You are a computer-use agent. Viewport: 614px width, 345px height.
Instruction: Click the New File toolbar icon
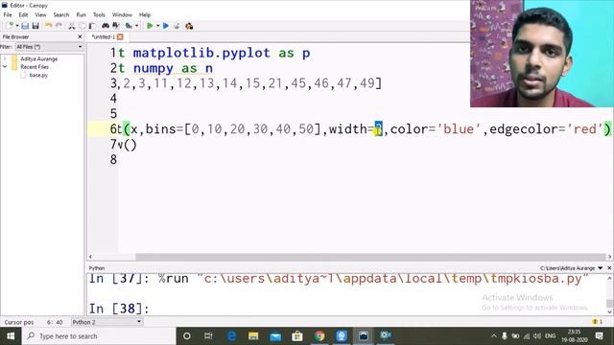[10, 26]
